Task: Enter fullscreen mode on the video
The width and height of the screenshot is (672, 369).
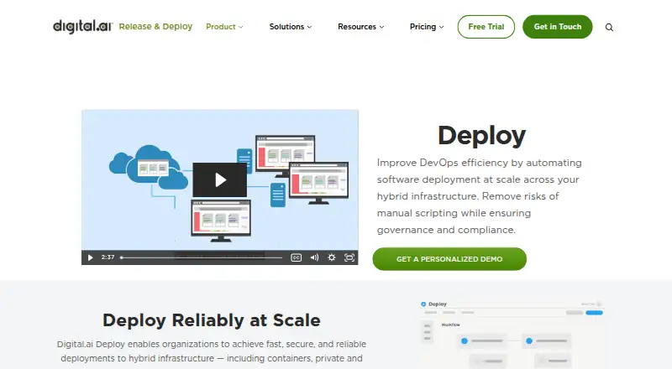Action: pyautogui.click(x=349, y=257)
